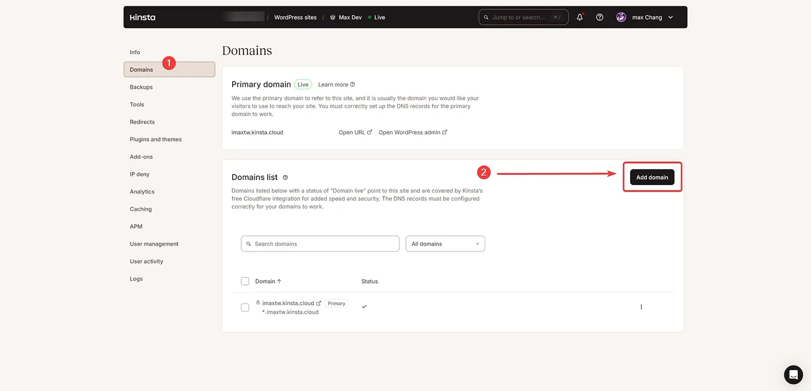Click the Open URL link
The width and height of the screenshot is (811, 391).
coord(355,132)
